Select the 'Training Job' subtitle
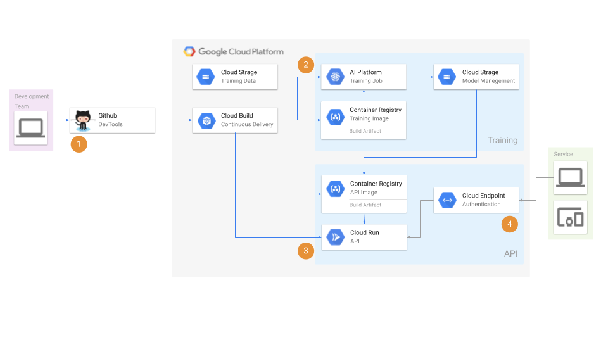The height and width of the screenshot is (342, 608). (x=366, y=81)
